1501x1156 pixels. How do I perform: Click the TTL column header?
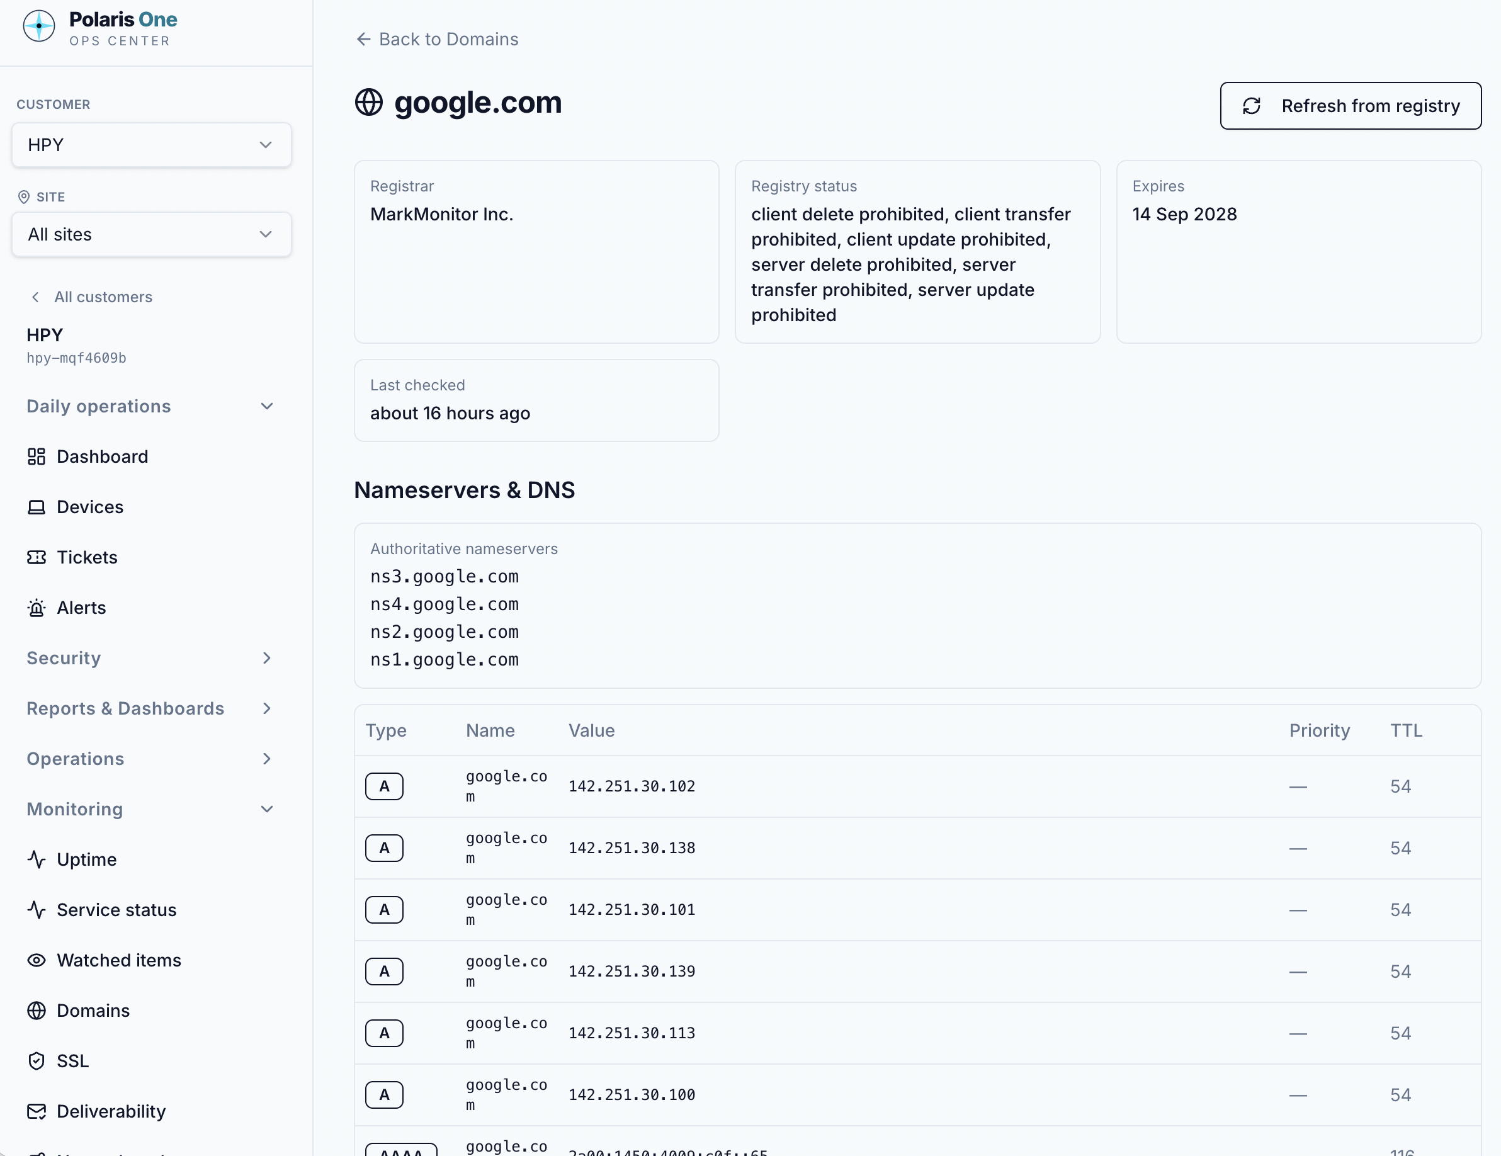1406,730
